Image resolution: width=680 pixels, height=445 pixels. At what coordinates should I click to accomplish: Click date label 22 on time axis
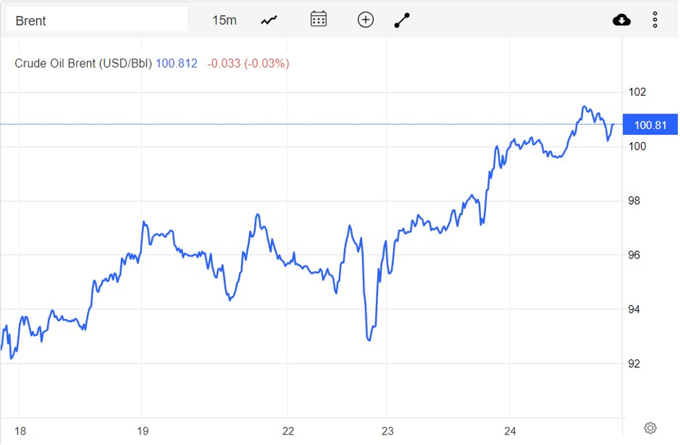[x=289, y=431]
